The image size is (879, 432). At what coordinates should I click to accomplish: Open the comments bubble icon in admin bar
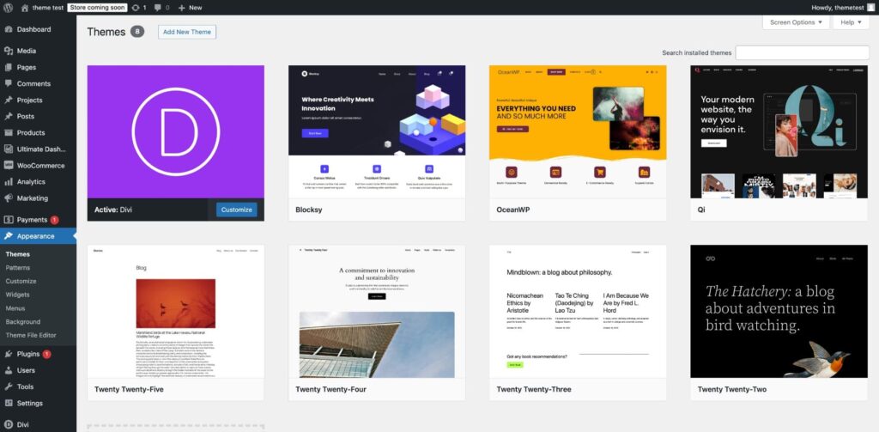point(157,7)
